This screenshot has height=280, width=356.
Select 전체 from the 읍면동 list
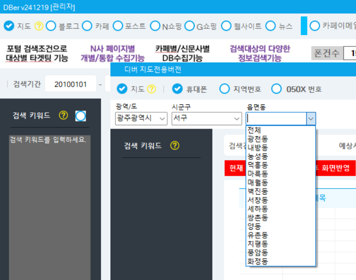pyautogui.click(x=254, y=130)
